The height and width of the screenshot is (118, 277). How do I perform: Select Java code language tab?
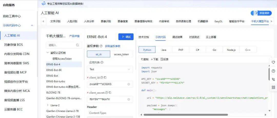[164, 50]
